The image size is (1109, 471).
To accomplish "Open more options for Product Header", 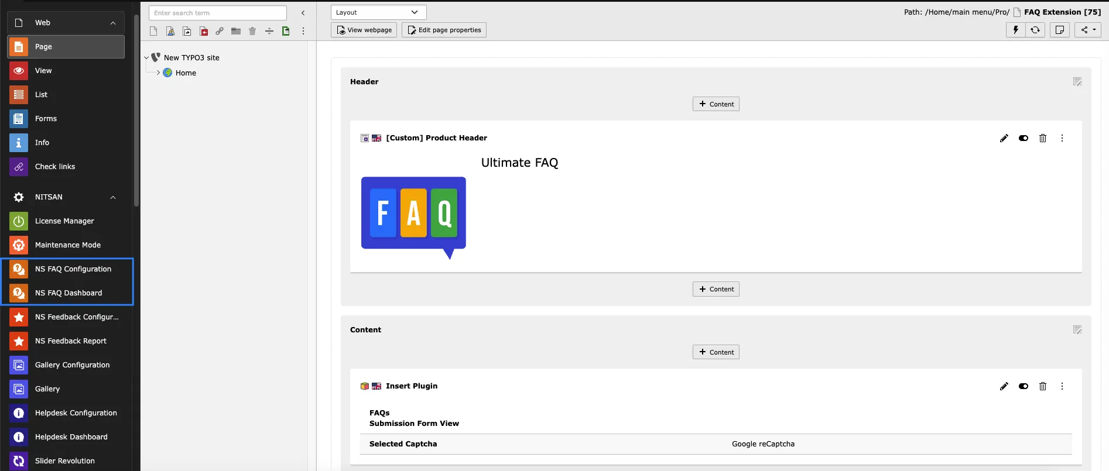I will 1062,138.
